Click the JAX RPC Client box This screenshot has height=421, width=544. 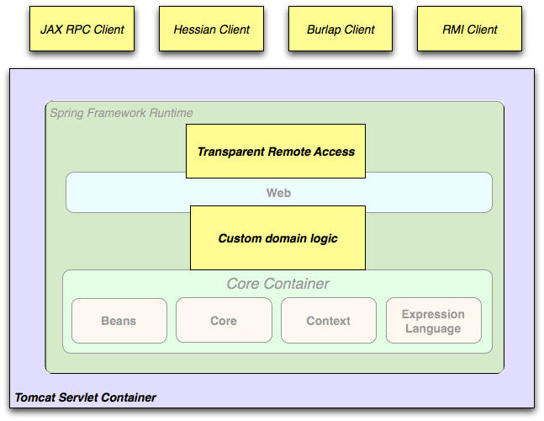[x=82, y=29]
